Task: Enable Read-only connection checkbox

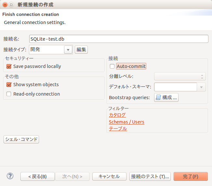Action: (9, 94)
